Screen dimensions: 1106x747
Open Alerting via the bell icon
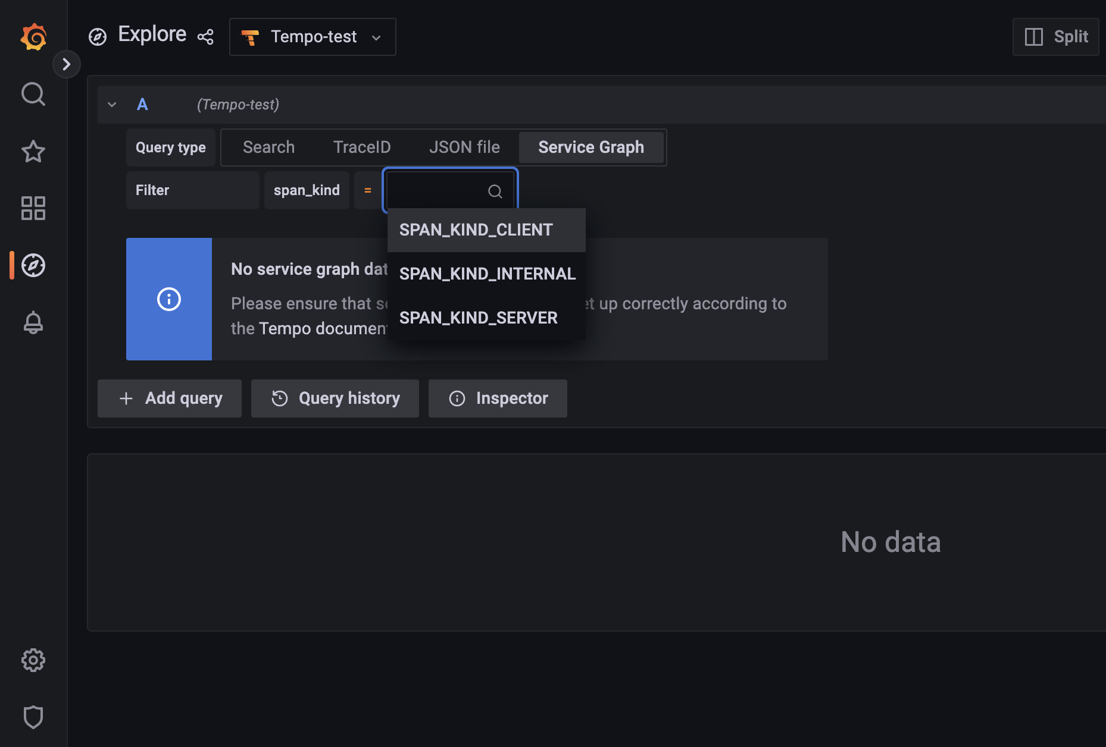[33, 322]
